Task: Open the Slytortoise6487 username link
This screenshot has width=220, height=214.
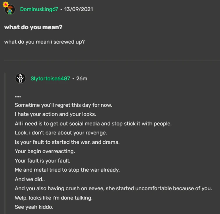Action: point(50,78)
